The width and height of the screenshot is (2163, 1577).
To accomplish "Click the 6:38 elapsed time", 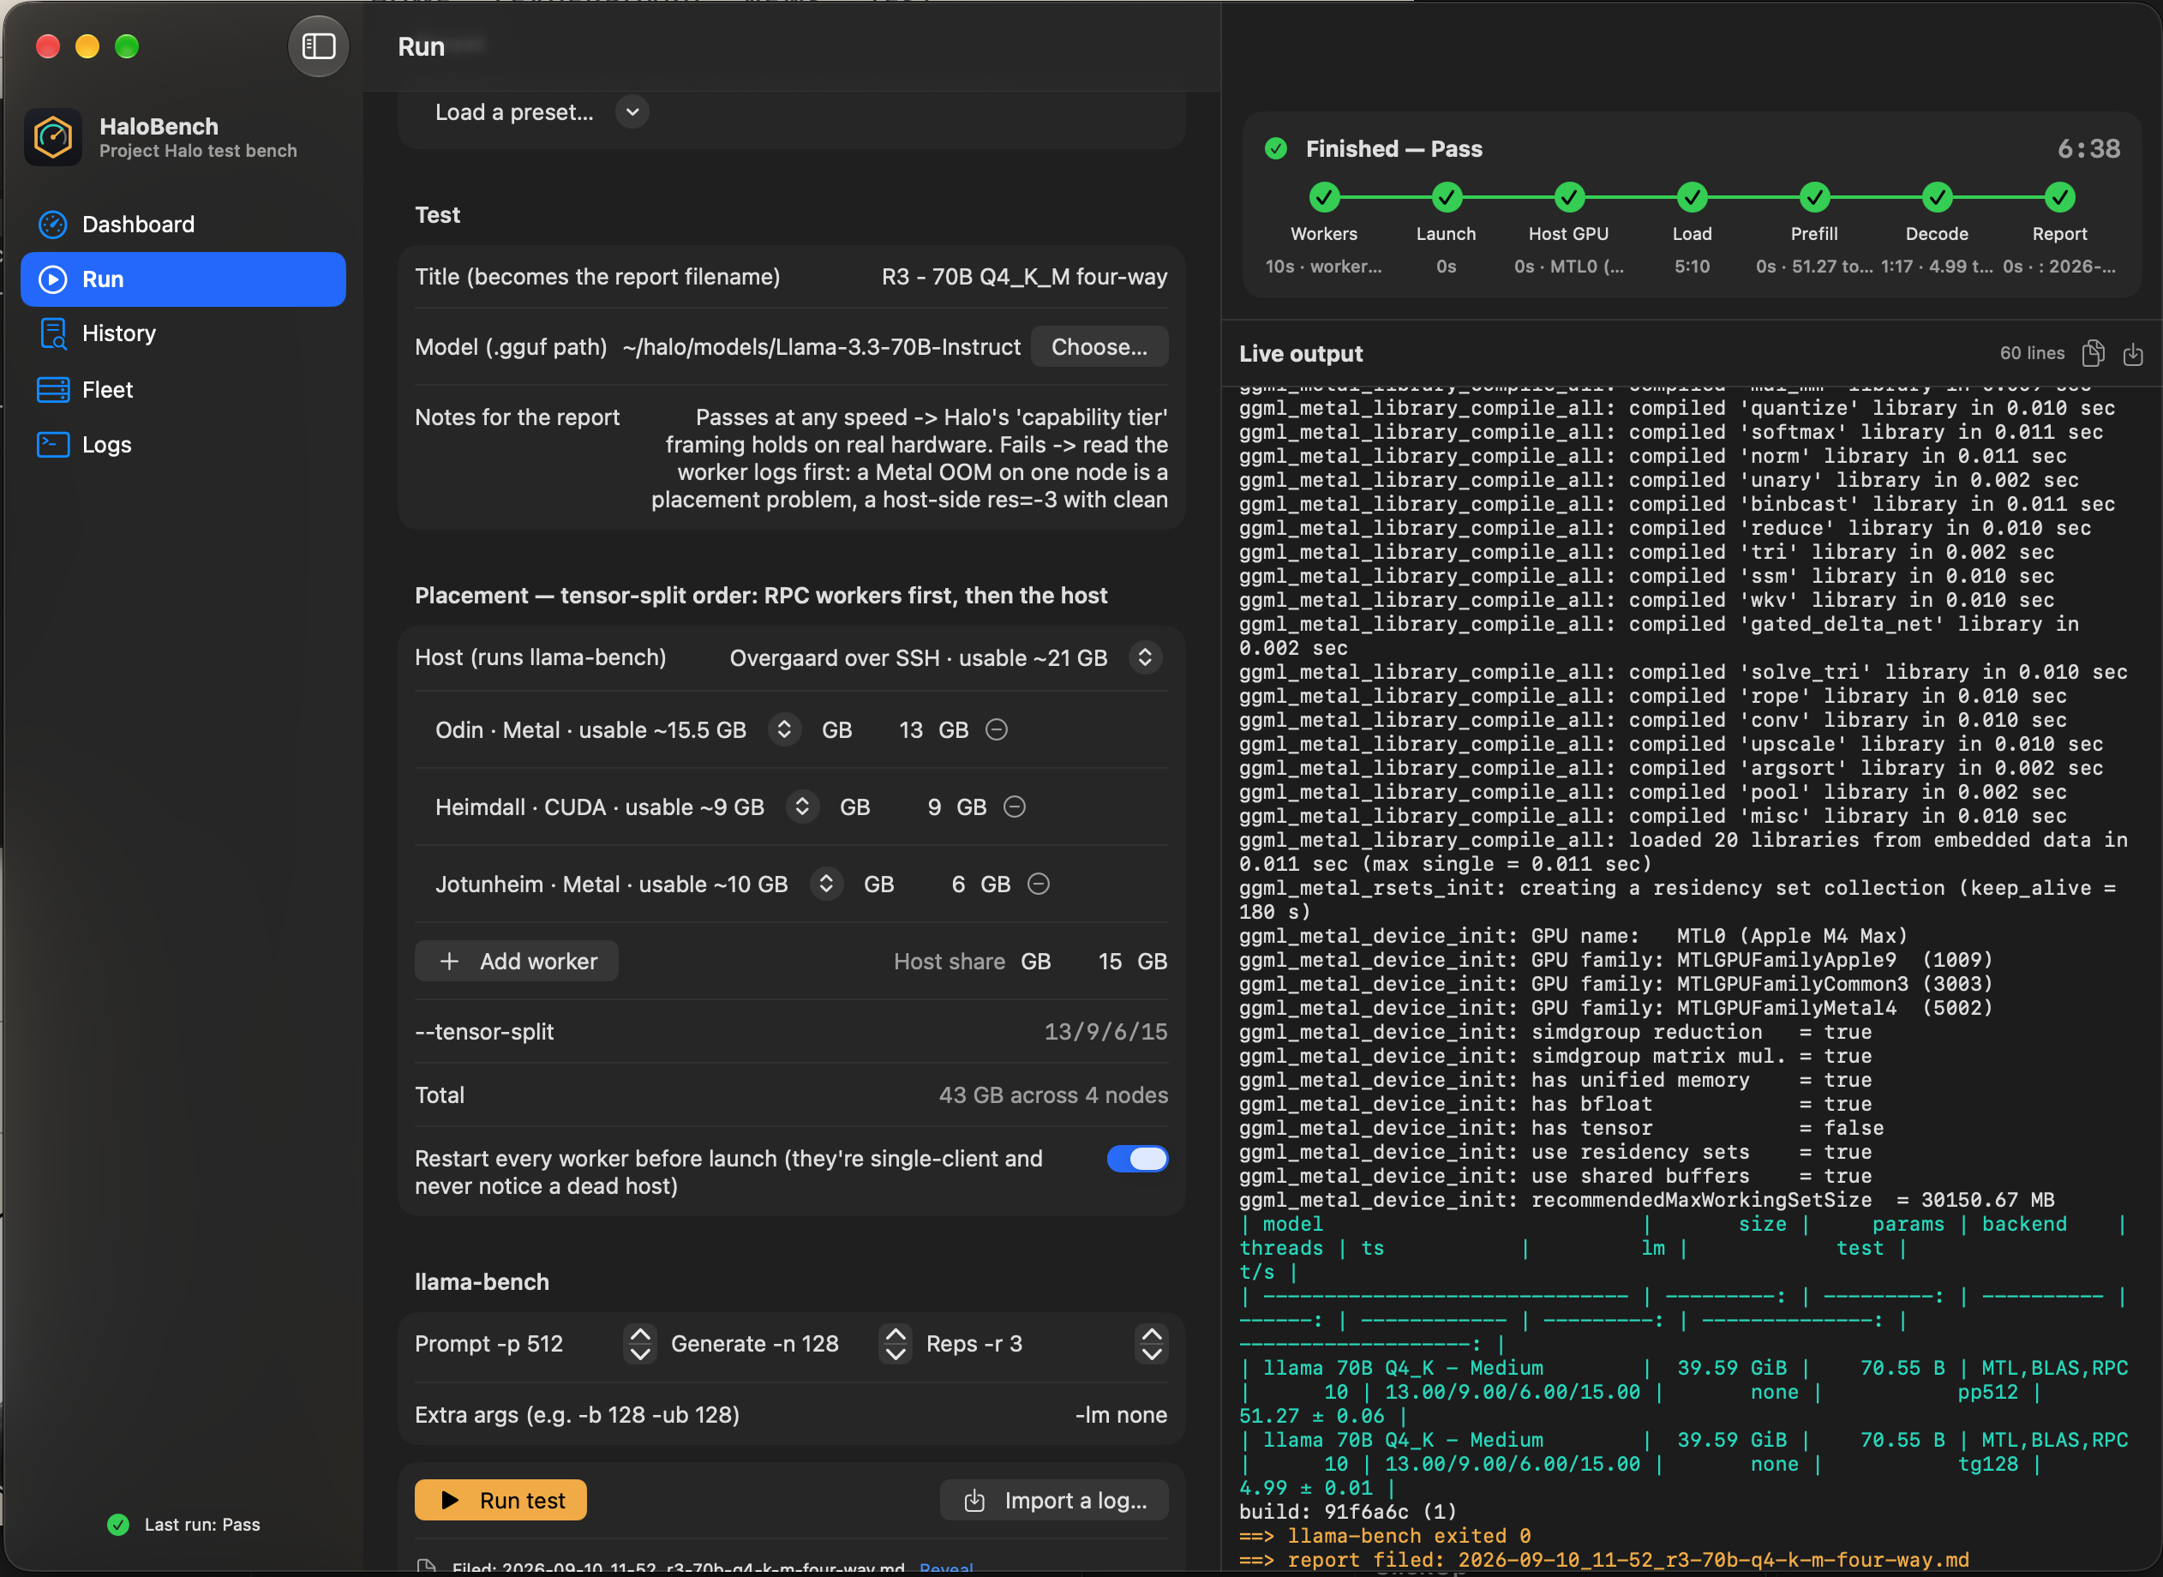I will tap(2088, 149).
